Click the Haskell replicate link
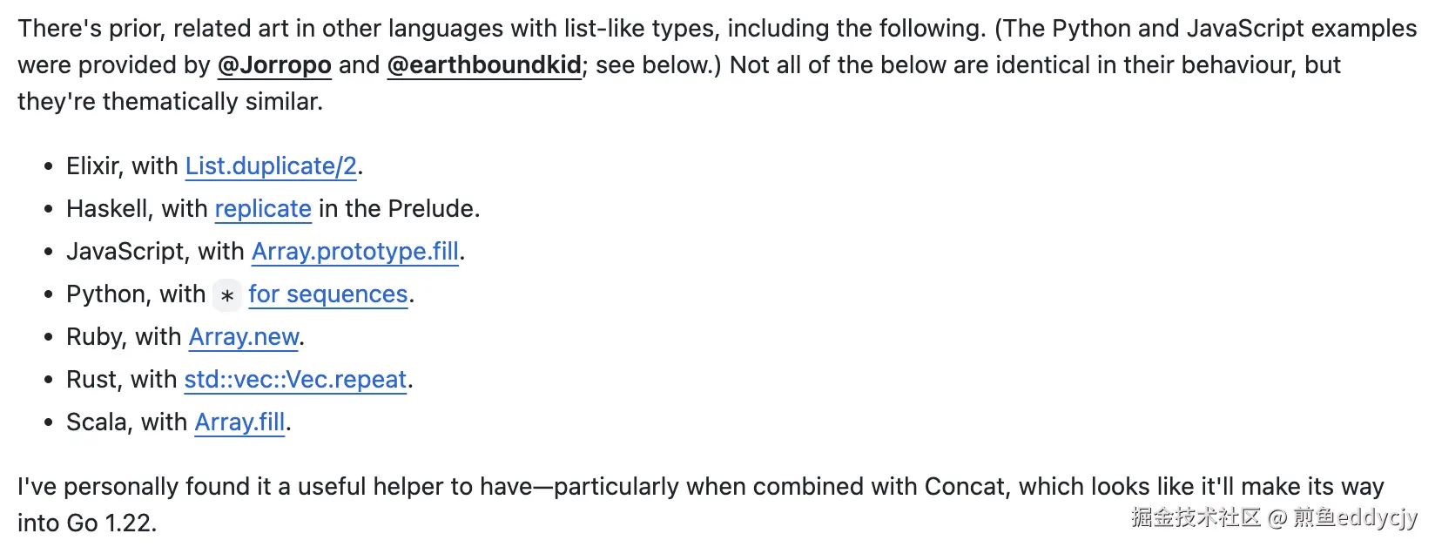 (263, 209)
